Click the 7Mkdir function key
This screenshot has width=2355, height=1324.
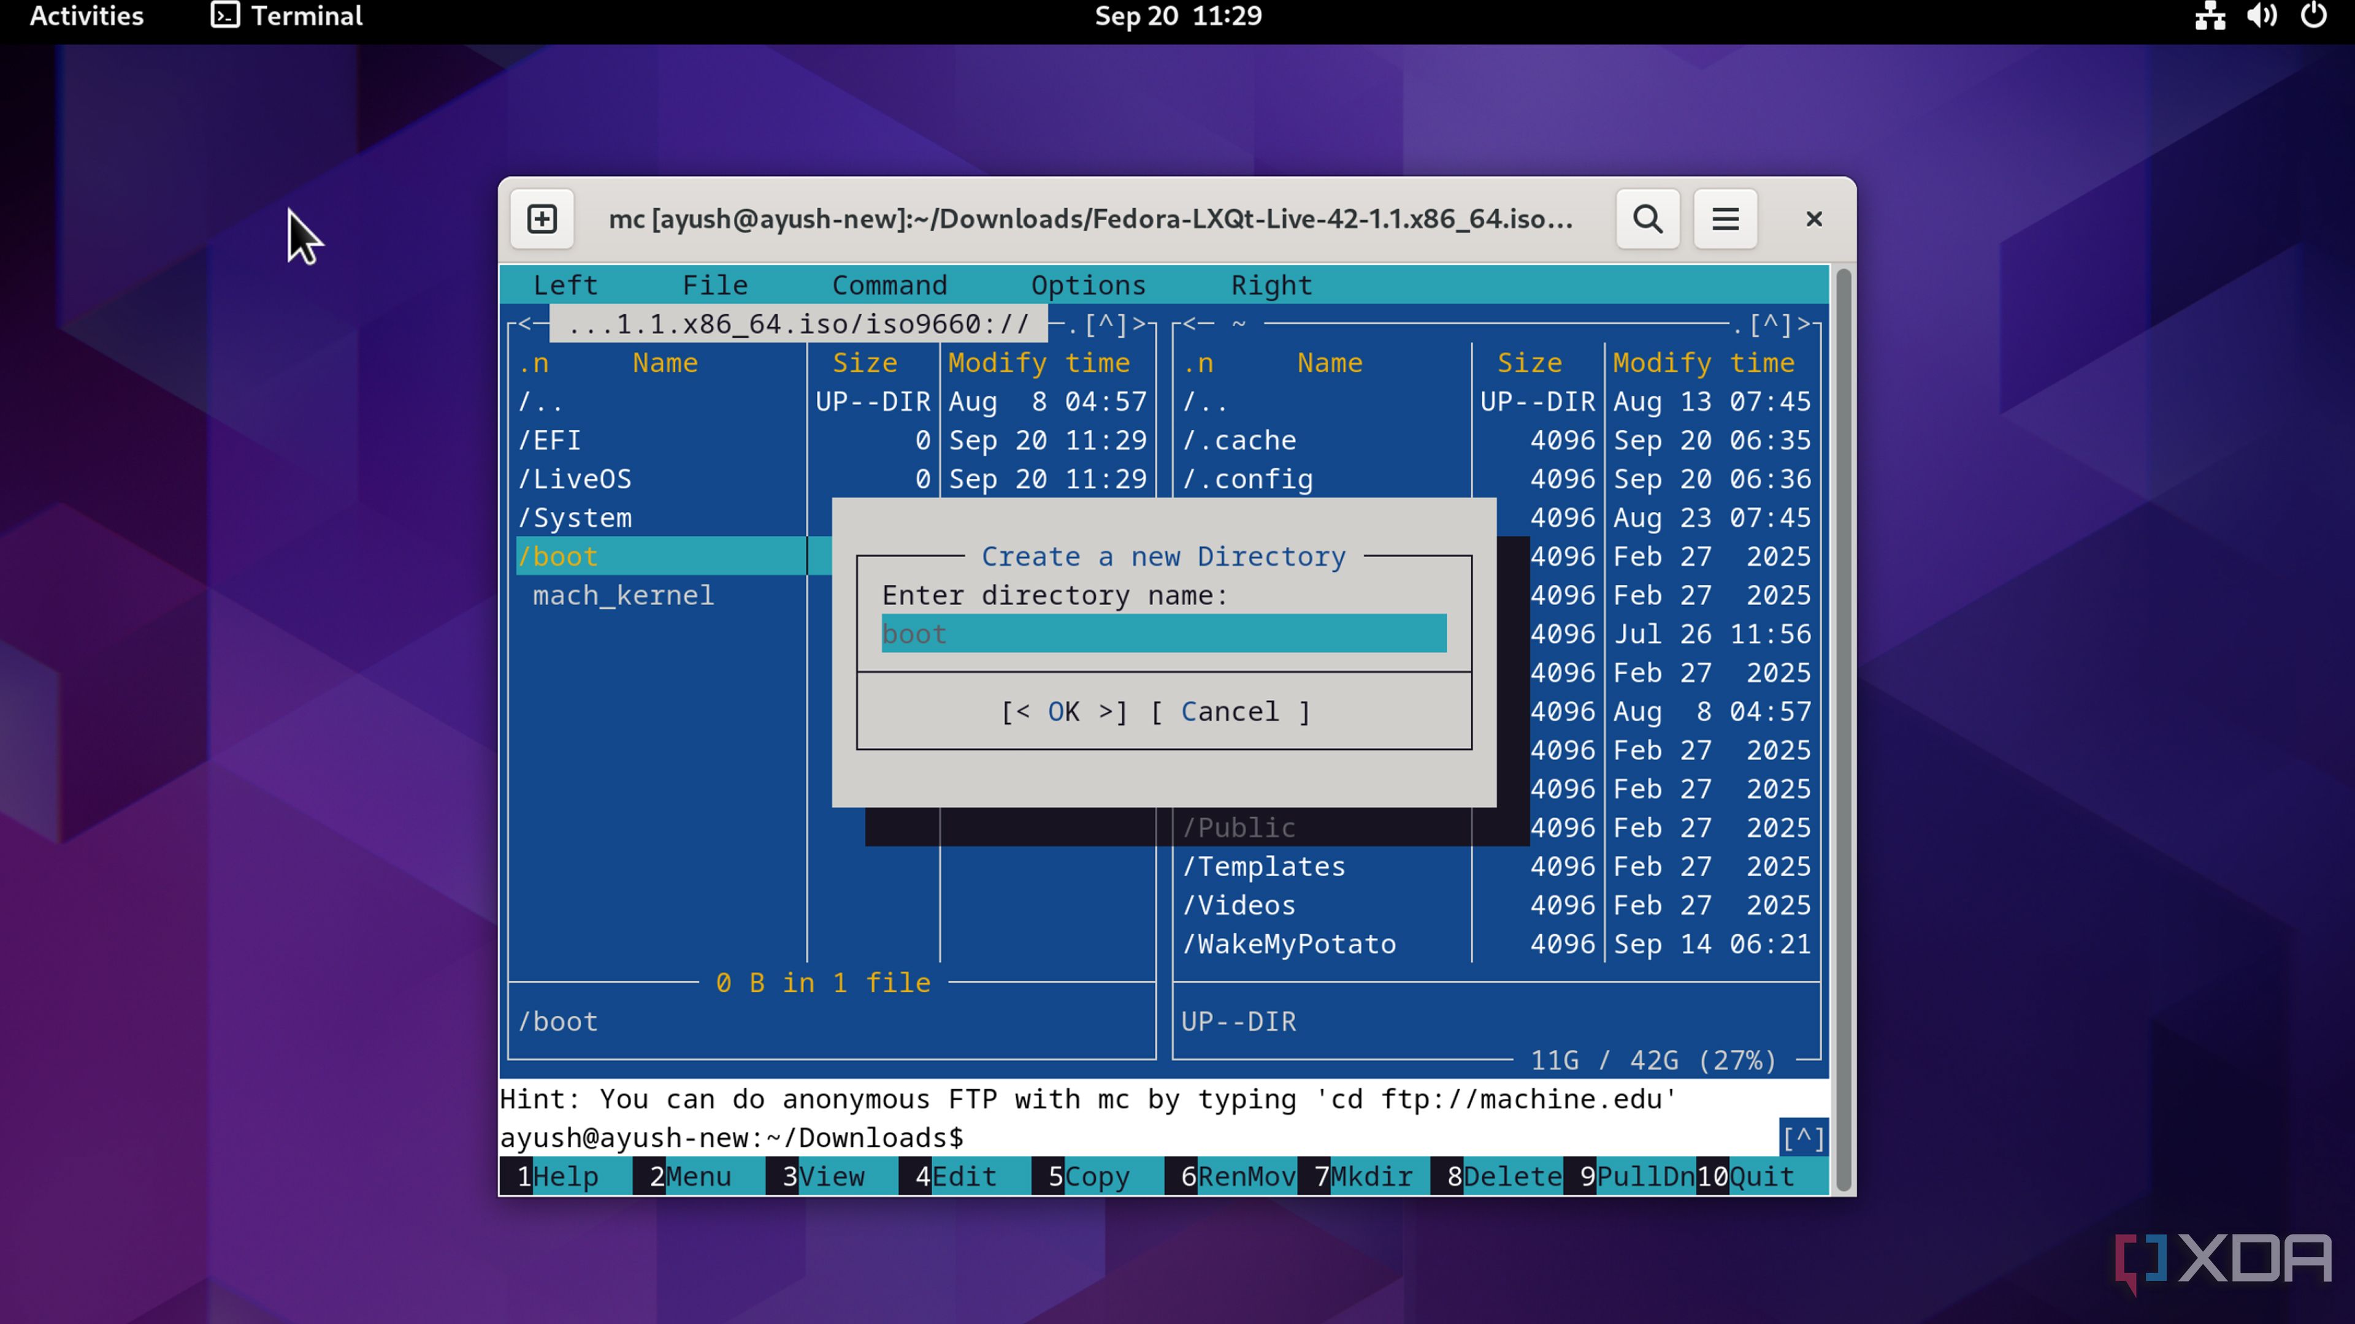(x=1363, y=1177)
